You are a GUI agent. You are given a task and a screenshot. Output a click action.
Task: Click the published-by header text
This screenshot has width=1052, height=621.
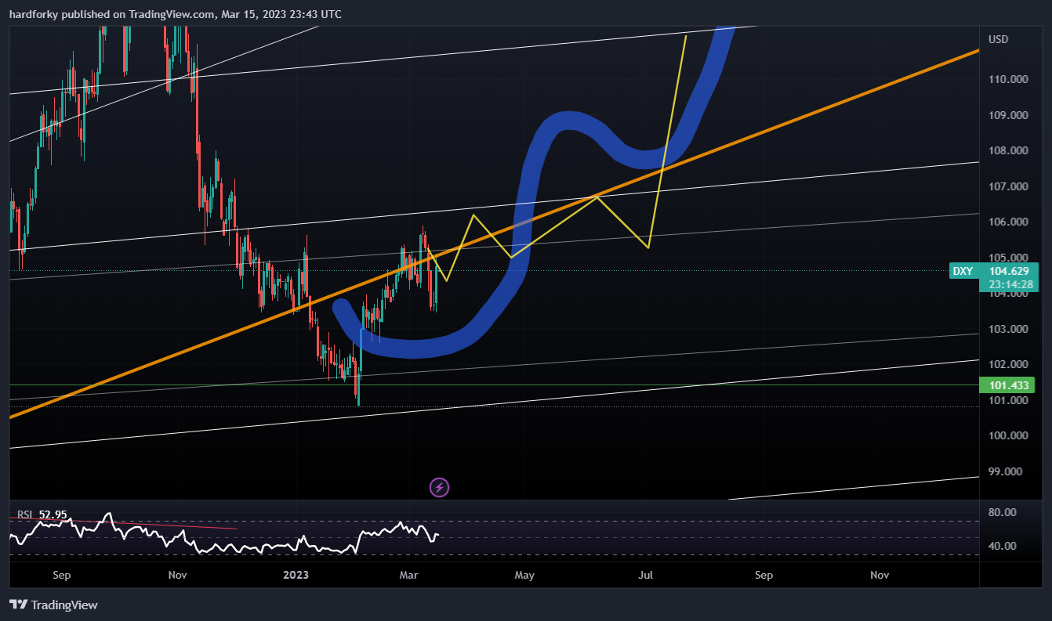coord(175,14)
